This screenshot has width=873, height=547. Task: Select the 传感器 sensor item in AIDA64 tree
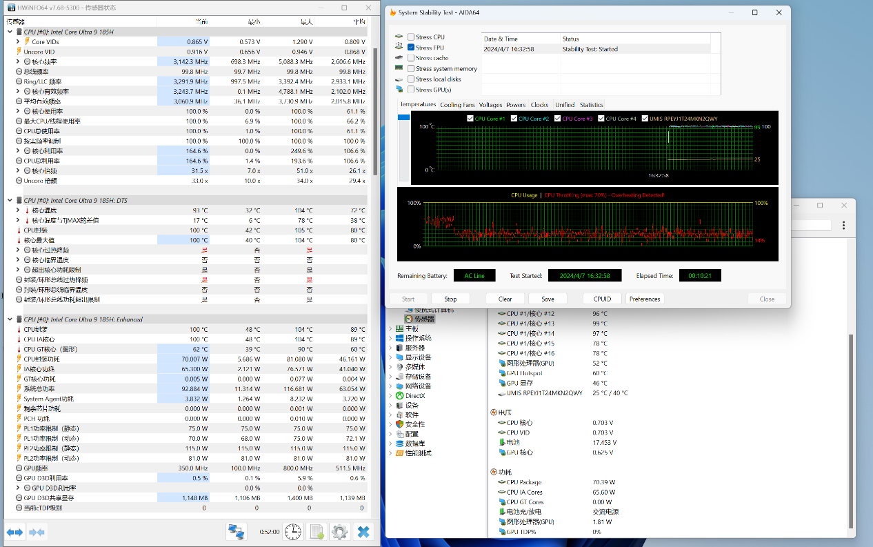[x=424, y=319]
